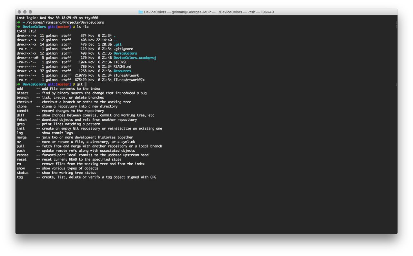Click 'list, create, or delete branches' description
Image resolution: width=413 pixels, height=256 pixels.
(73, 97)
